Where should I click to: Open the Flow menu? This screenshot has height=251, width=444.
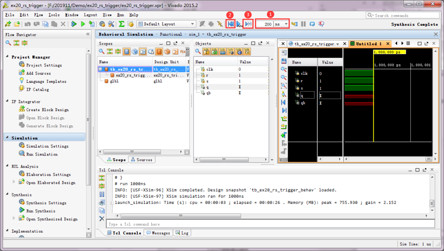point(38,15)
